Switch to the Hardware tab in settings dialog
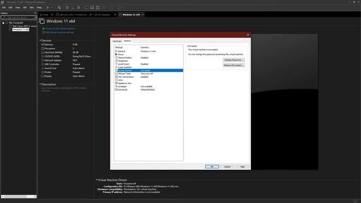 [x=117, y=41]
